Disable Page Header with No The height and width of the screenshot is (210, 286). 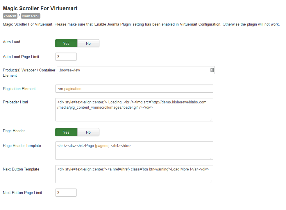click(x=88, y=132)
